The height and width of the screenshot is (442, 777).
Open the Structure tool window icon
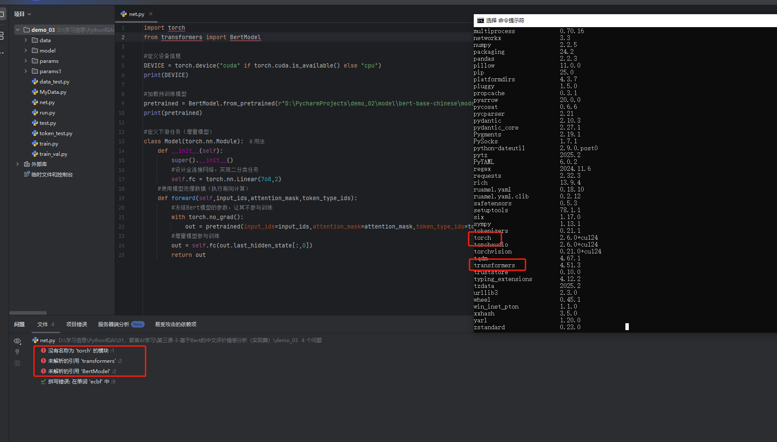(2, 36)
